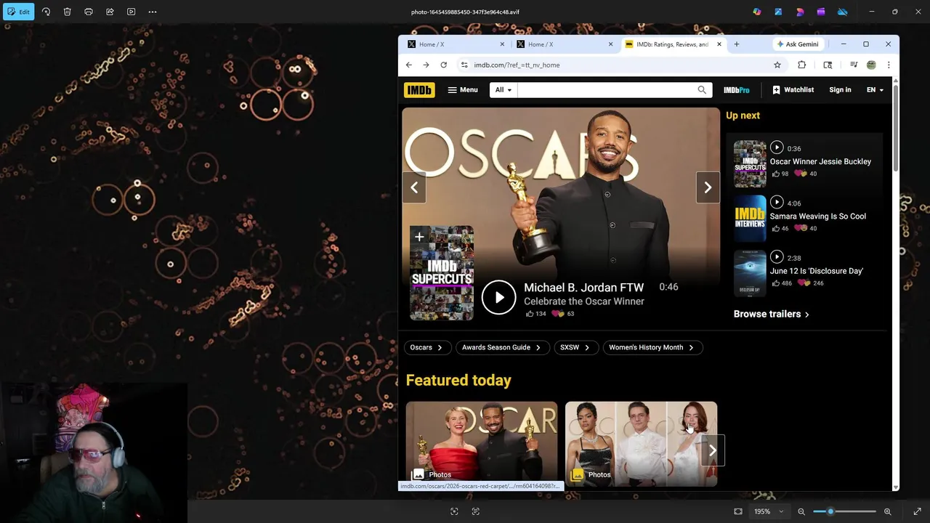Viewport: 930px width, 523px height.
Task: Close the IMDb browser tab
Action: click(719, 44)
